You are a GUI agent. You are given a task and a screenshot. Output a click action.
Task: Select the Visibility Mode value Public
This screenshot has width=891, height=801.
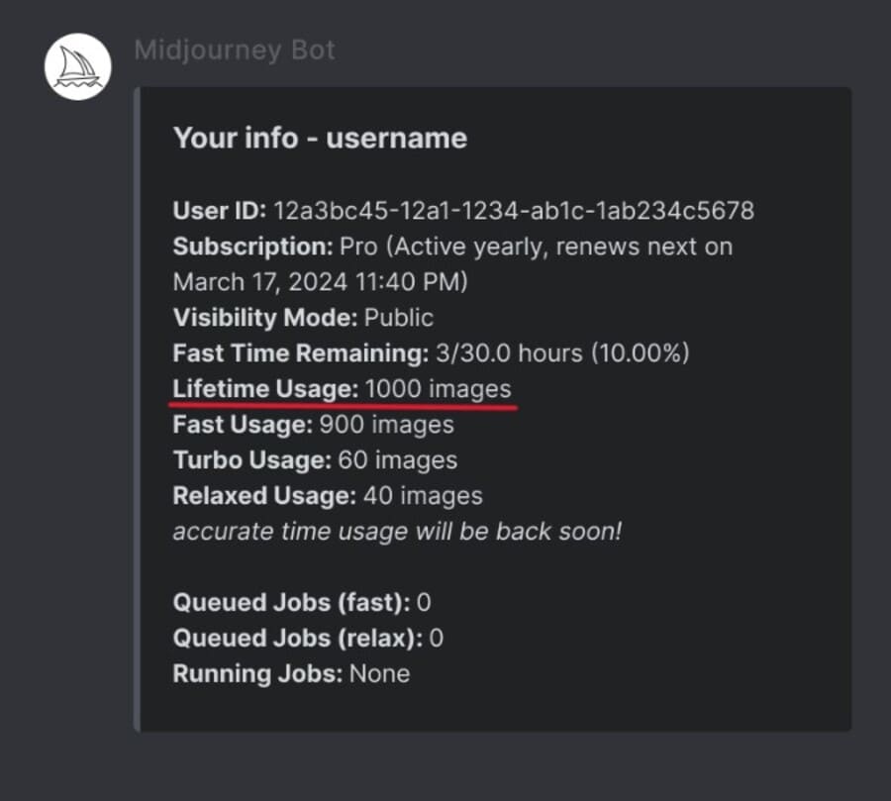(399, 318)
